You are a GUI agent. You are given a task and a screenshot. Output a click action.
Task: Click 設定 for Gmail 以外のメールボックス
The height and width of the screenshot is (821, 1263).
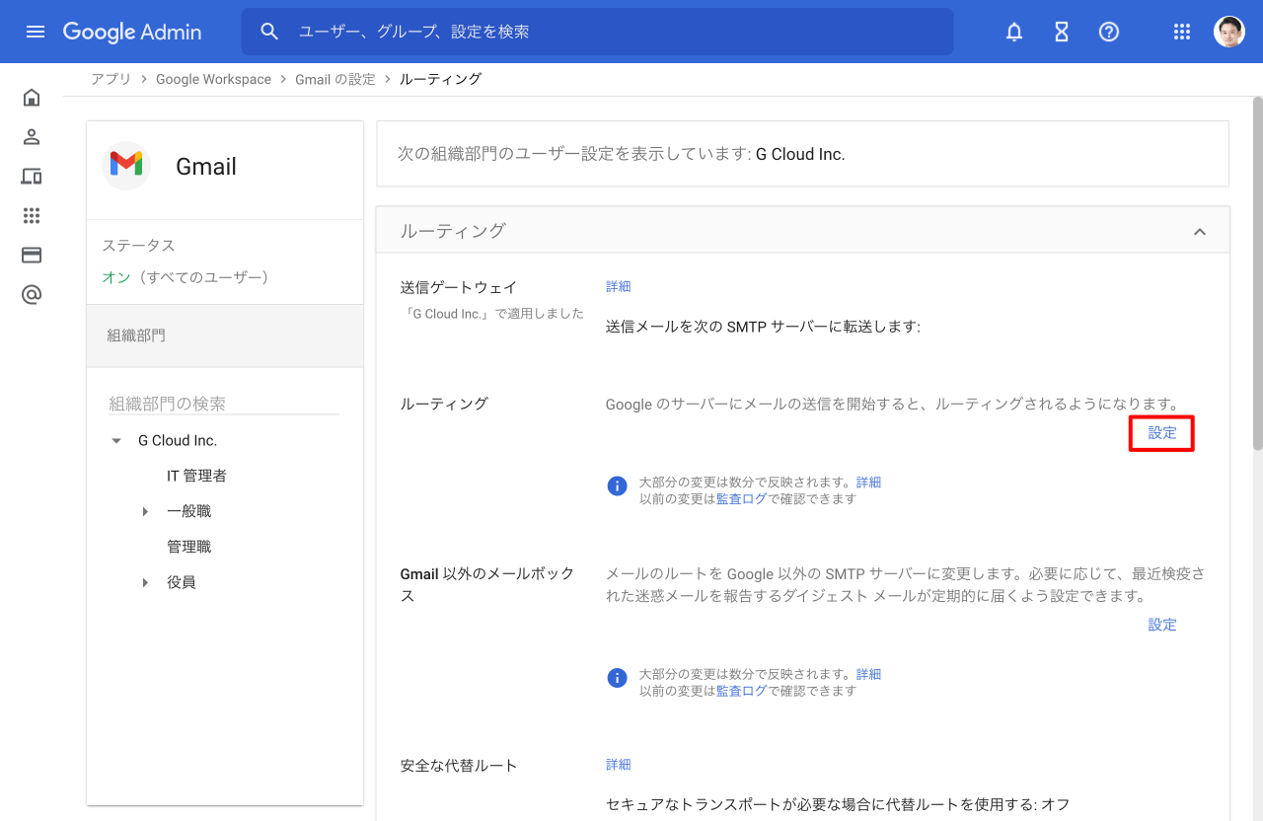pos(1162,625)
